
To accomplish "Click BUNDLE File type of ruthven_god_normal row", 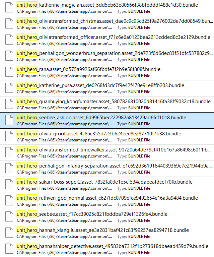I will tap(139, 204).
